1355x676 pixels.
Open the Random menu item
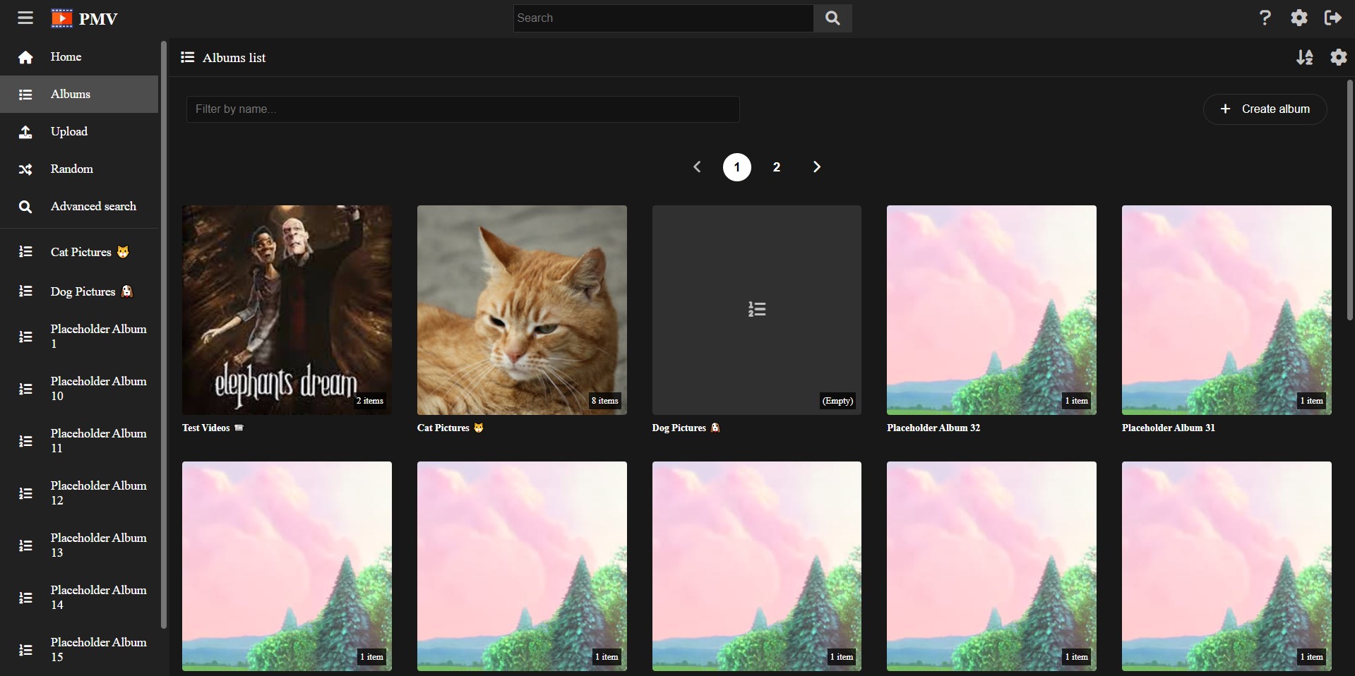[79, 169]
